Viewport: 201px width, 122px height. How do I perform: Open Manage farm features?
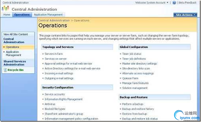tap(135, 83)
